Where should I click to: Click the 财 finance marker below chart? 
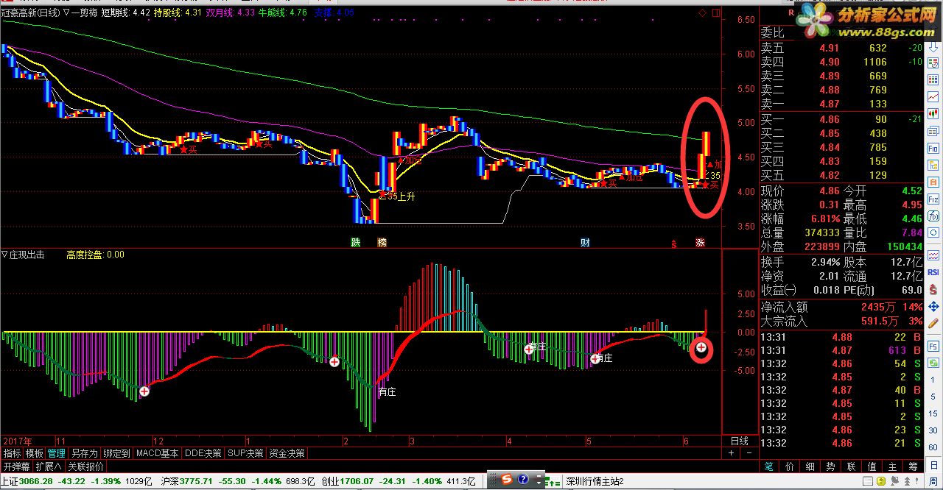click(x=585, y=242)
